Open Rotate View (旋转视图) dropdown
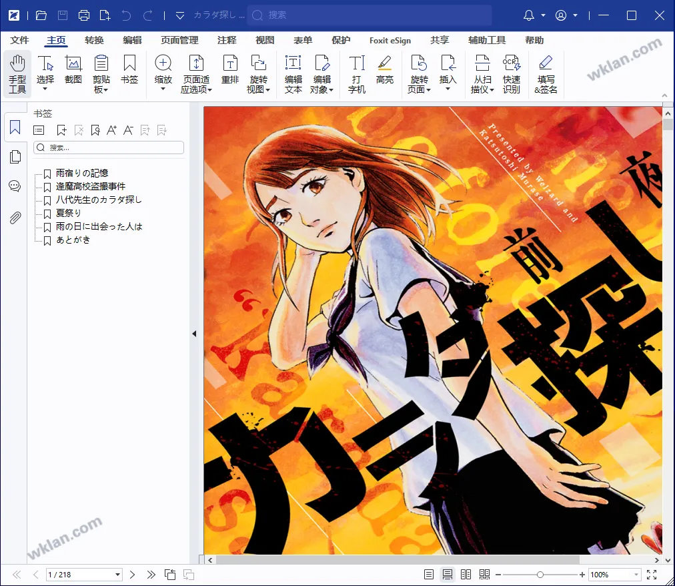675x586 pixels. 258,74
